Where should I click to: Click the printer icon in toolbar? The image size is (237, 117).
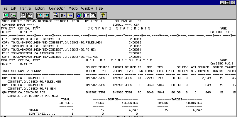coord(13,15)
